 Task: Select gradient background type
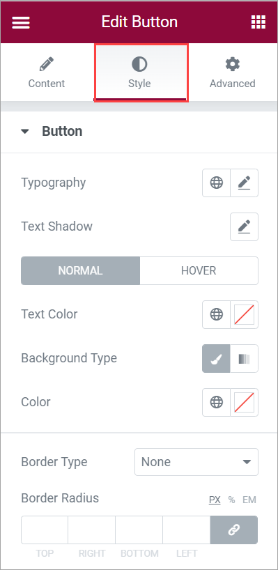tap(244, 358)
